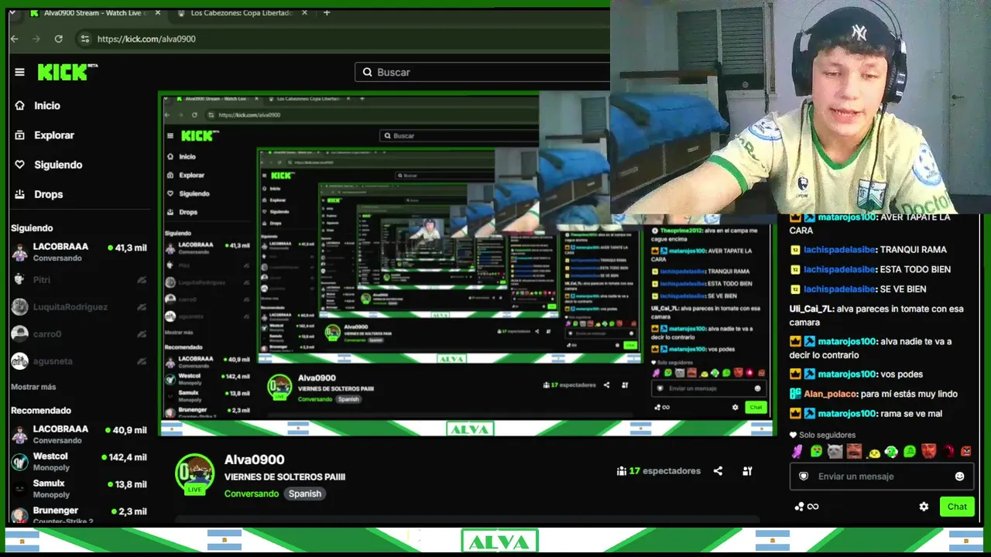Viewport: 991px width, 557px height.
Task: Open site information icon in address bar
Action: [x=84, y=39]
